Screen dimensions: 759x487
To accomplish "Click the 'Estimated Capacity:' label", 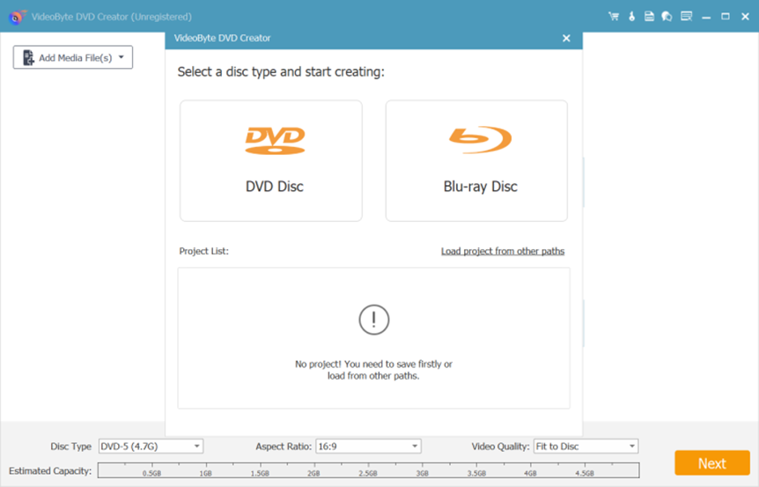I will coord(50,470).
